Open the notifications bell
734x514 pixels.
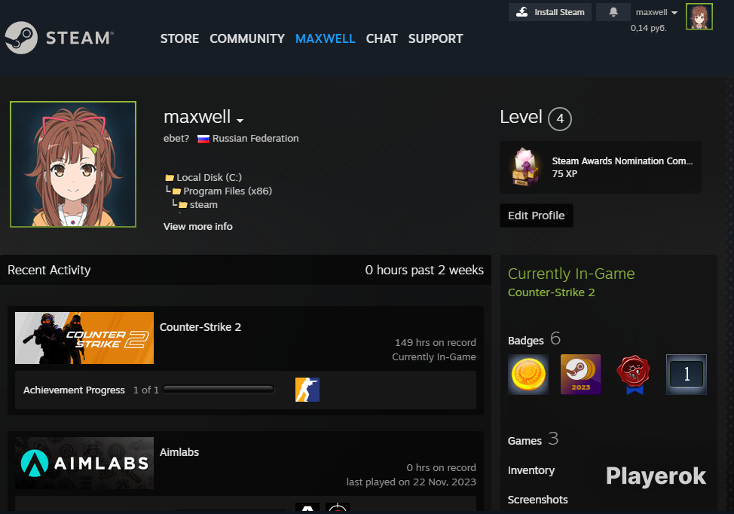pyautogui.click(x=613, y=12)
